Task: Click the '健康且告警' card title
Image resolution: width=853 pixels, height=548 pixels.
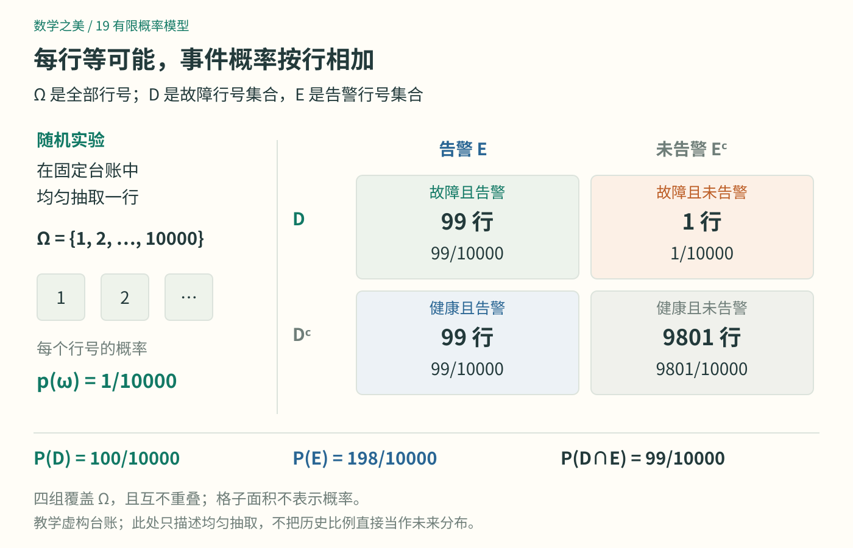Action: pyautogui.click(x=467, y=308)
